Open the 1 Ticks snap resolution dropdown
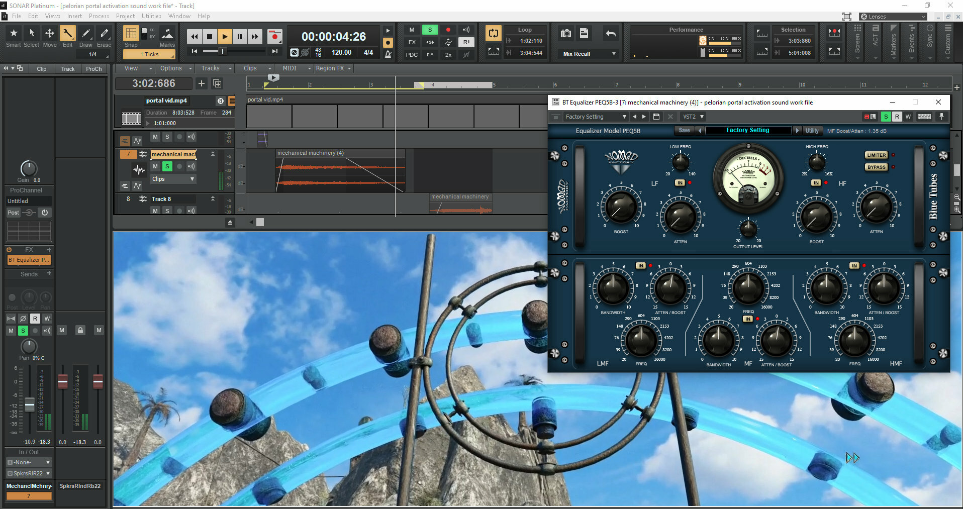The image size is (963, 509). [149, 54]
